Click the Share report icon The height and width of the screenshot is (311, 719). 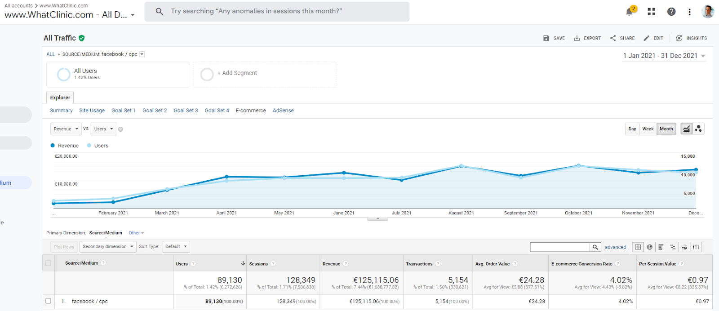click(x=613, y=38)
